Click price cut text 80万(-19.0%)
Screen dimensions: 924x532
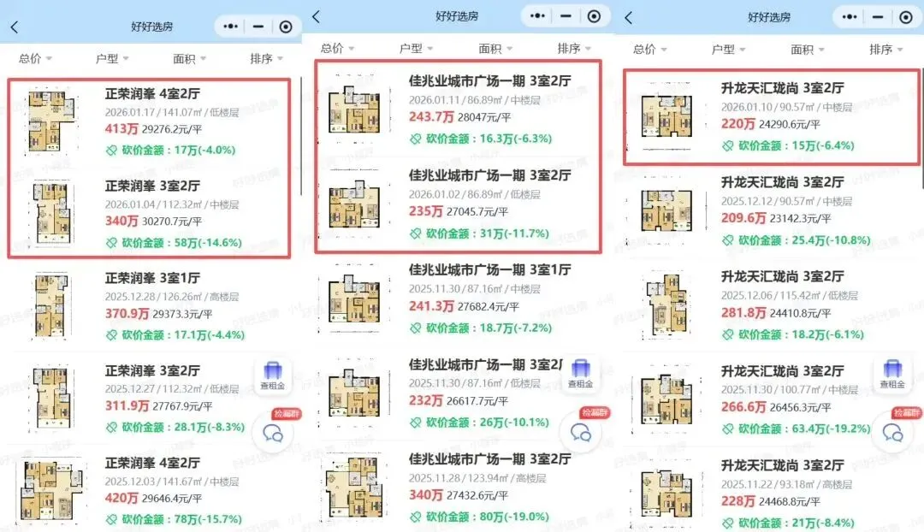(514, 517)
